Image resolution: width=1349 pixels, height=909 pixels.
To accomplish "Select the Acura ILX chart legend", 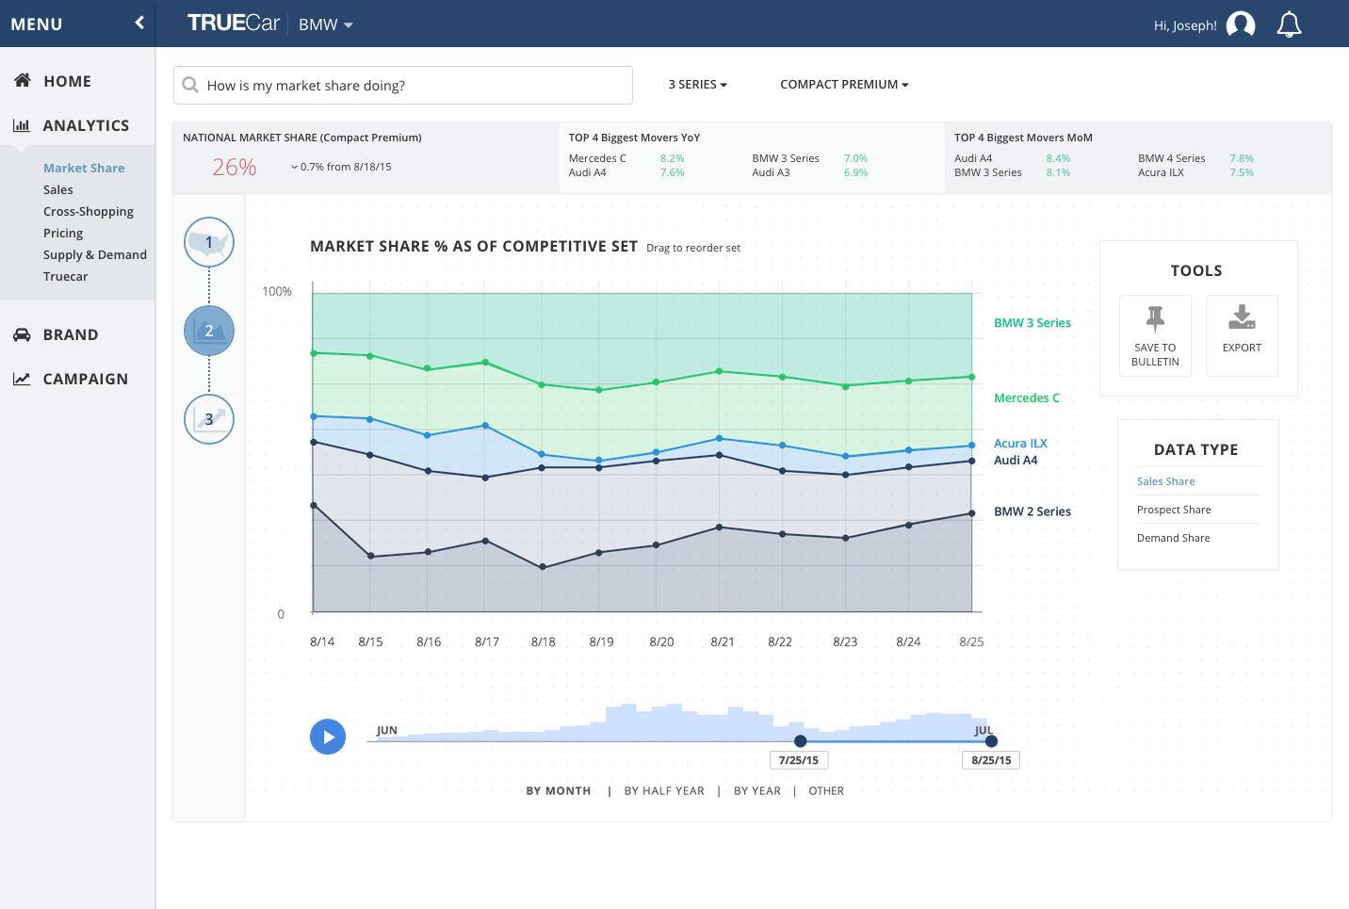I will 1020,444.
